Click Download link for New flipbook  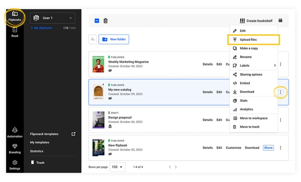[252, 148]
